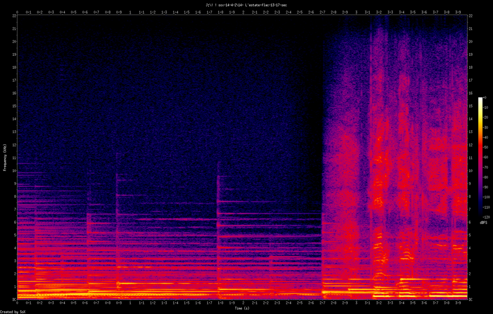
Task: Click the '-120' value on the dBFS scale
Action: click(486, 217)
